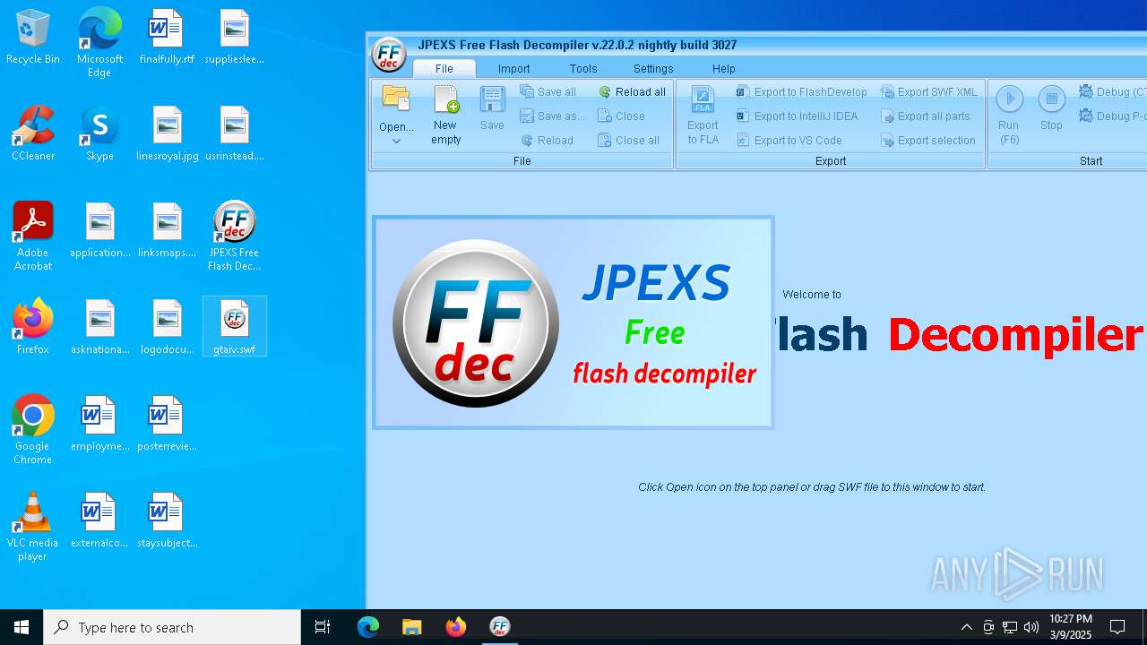The image size is (1147, 645).
Task: Switch to the Tools tab
Action: (x=583, y=69)
